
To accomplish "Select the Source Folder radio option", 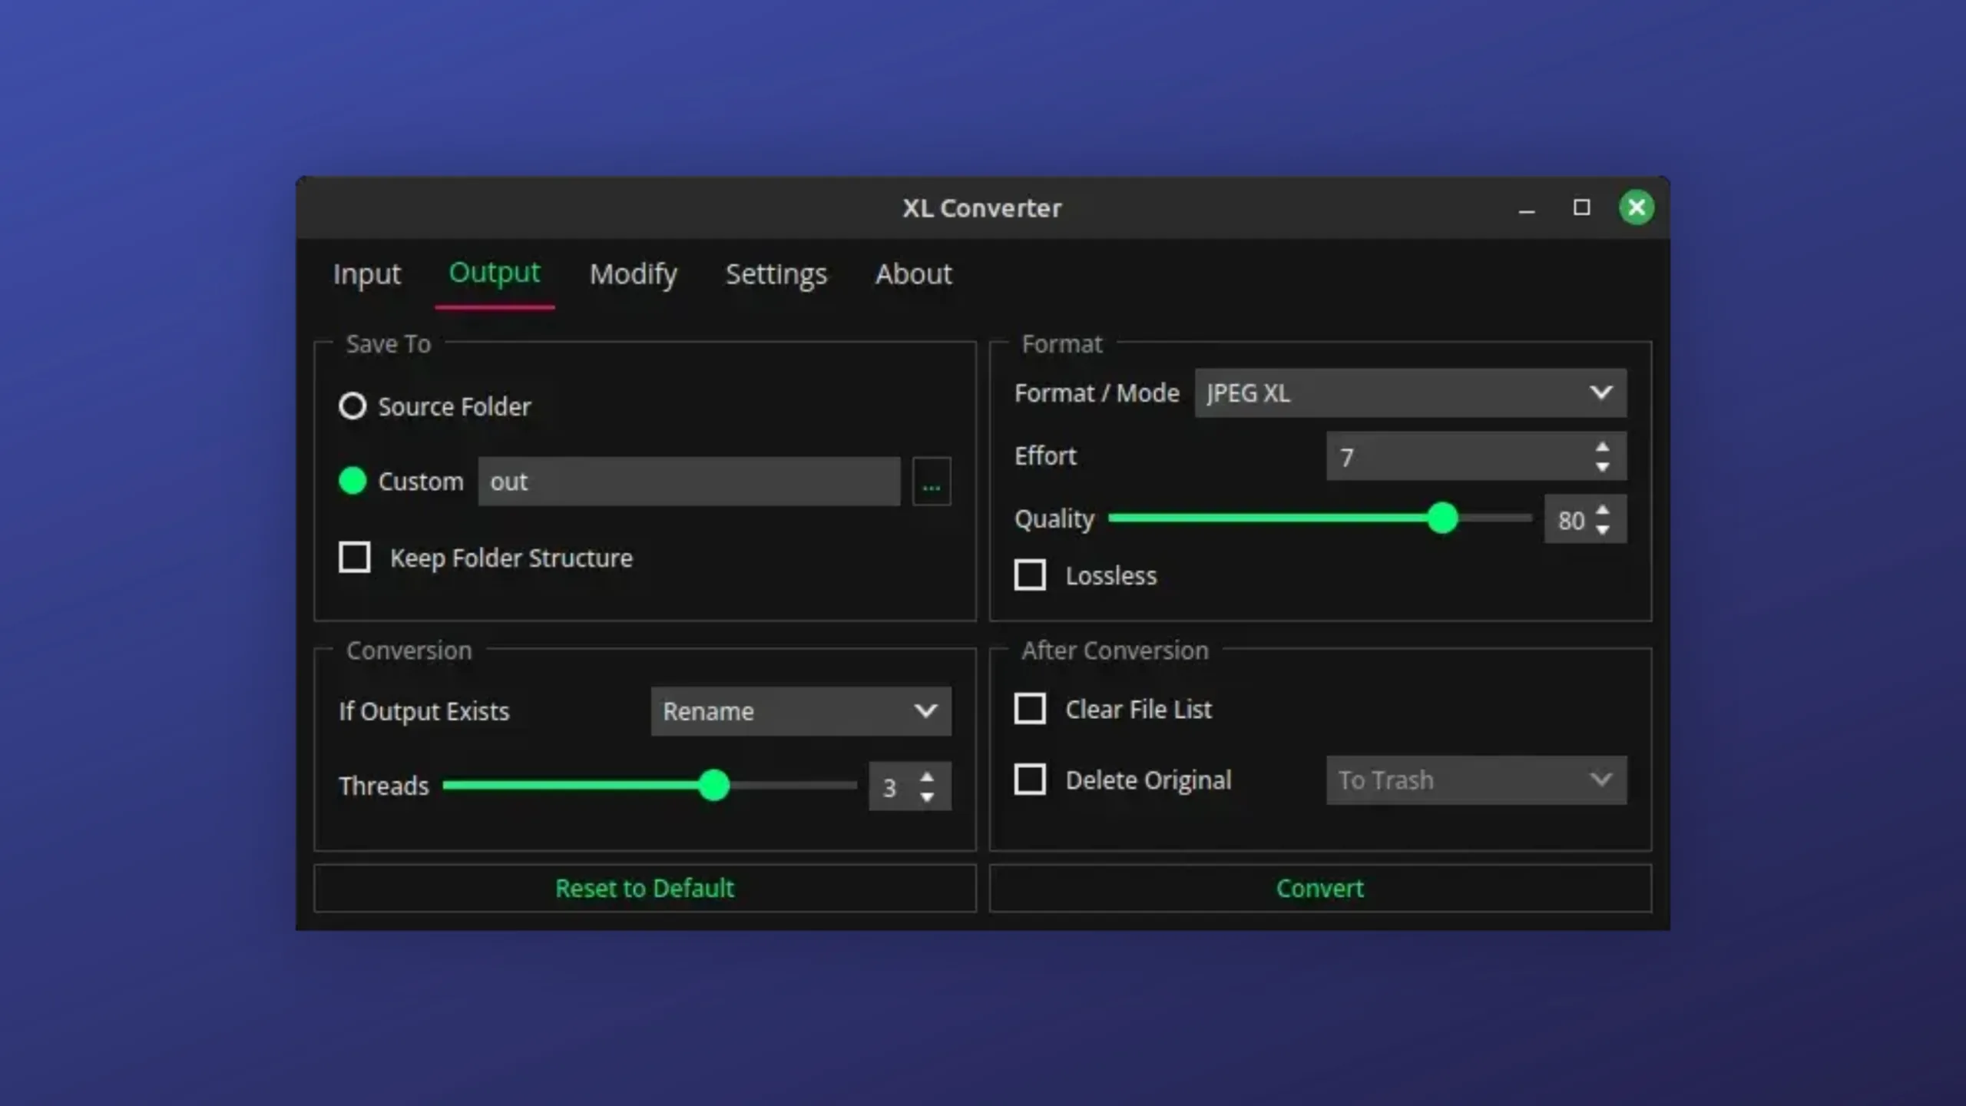I will (x=352, y=406).
